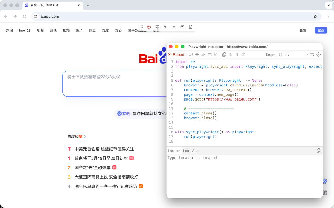Select Assert value icon in Inspector toolbar

click(209, 55)
